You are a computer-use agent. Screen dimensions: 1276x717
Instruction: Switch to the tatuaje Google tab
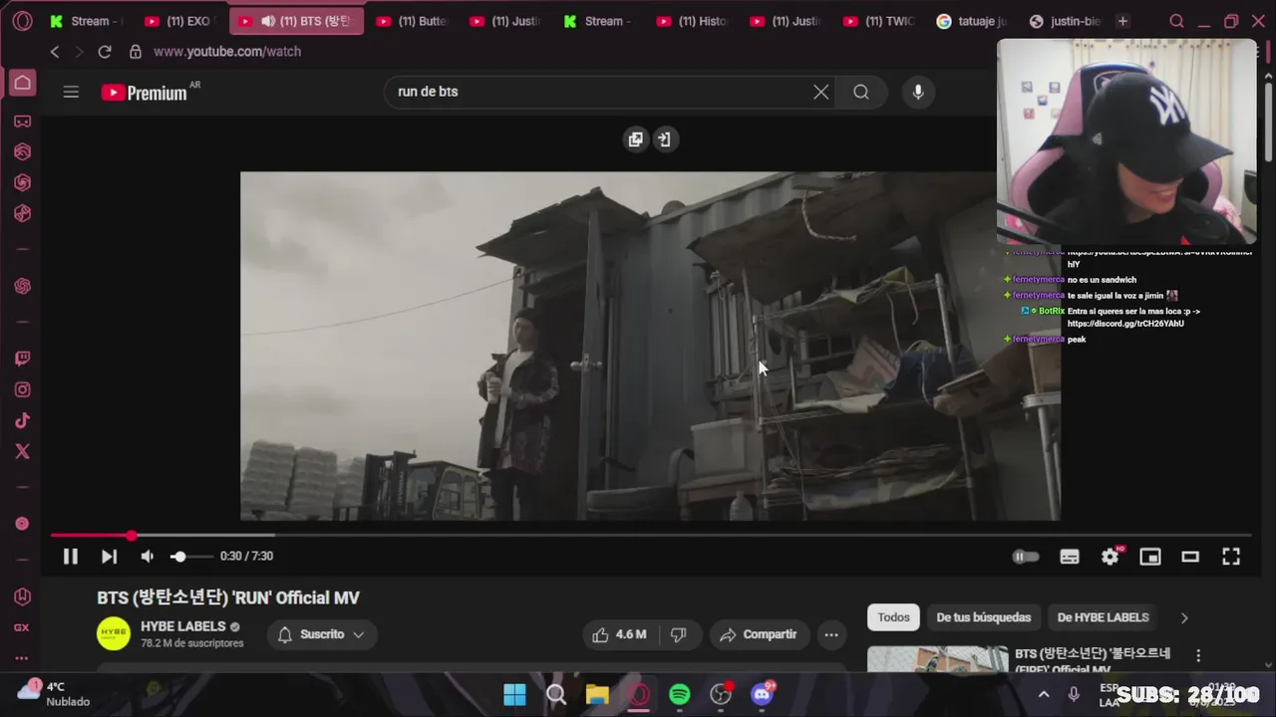pos(972,21)
